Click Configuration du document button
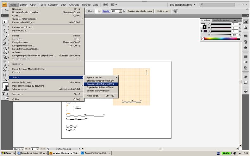This screenshot has height=156, width=250. tap(140, 11)
